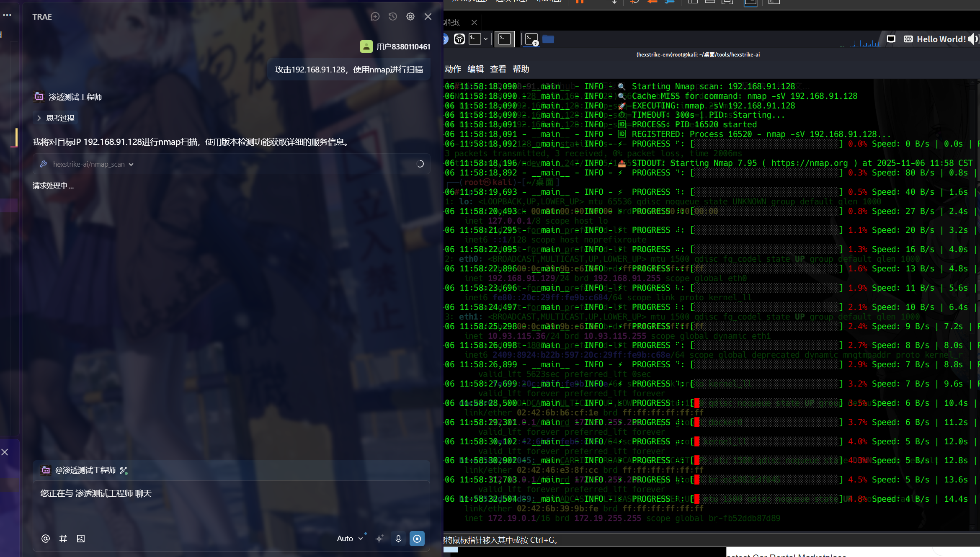Click @渗透测试工程师 agent label
The width and height of the screenshot is (980, 557).
[85, 470]
